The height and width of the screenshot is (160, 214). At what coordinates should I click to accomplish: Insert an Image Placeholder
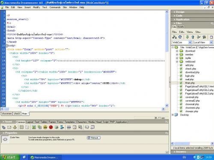point(39,127)
